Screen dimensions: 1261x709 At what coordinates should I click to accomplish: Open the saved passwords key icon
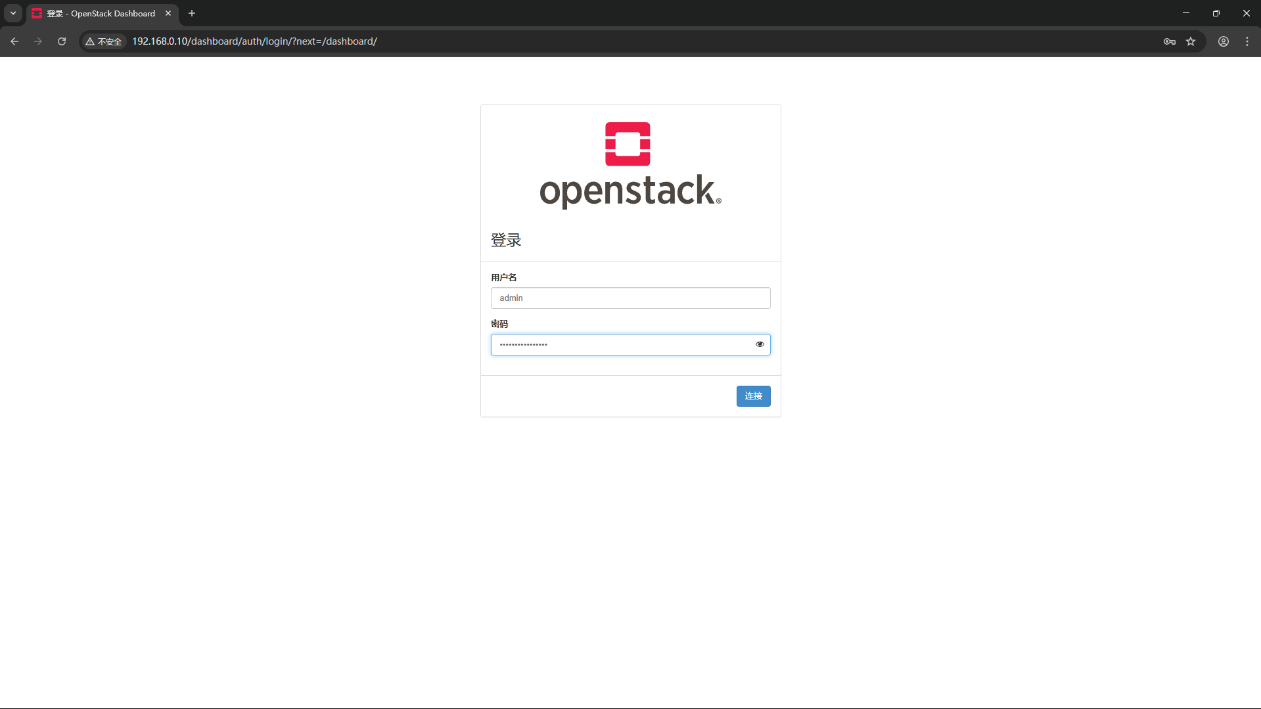click(x=1170, y=41)
